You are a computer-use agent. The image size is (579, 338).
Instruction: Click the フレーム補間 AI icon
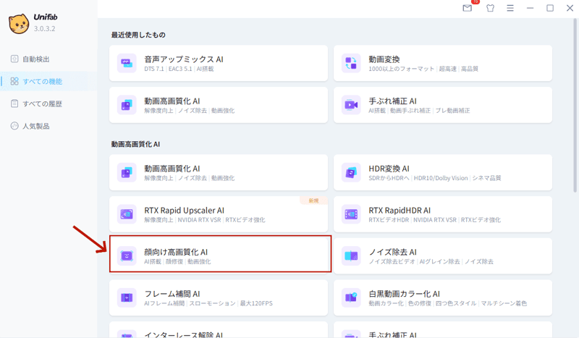[x=127, y=297]
